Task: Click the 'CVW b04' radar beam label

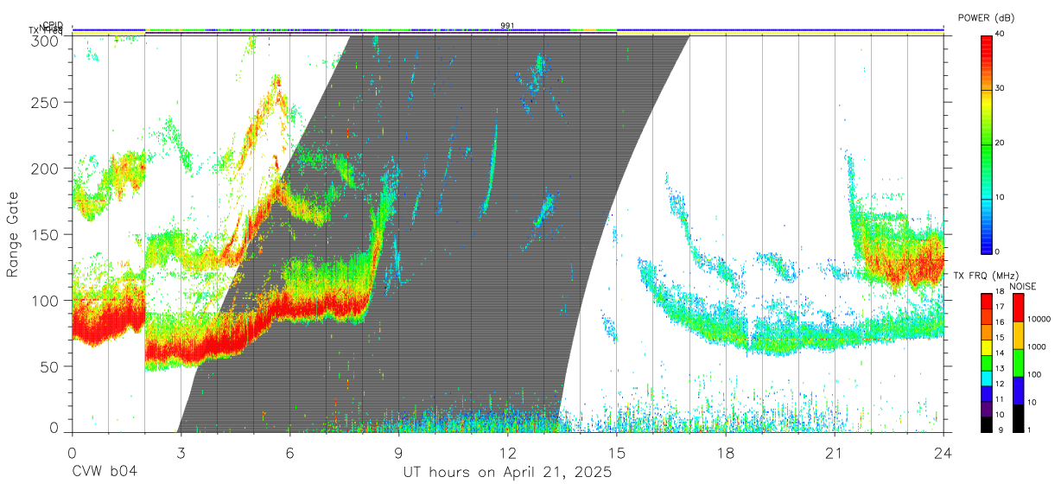Action: click(105, 473)
